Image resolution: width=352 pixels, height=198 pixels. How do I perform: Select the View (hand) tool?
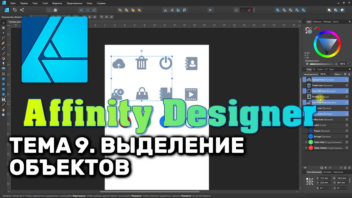[x=4, y=110]
